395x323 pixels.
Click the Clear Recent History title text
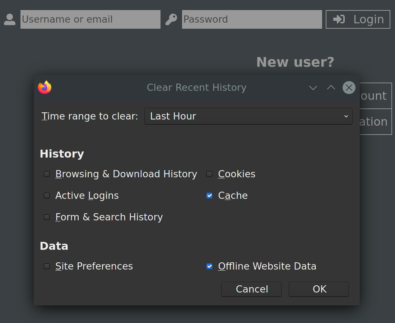click(196, 88)
